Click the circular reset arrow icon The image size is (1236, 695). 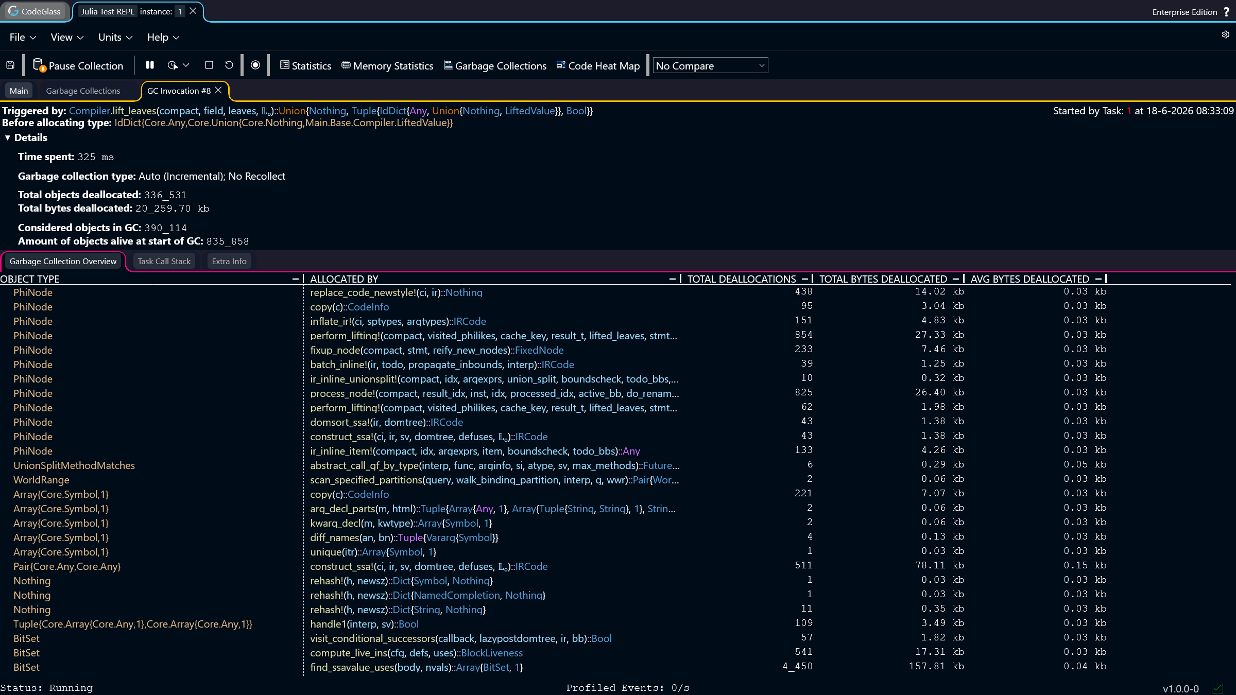click(x=229, y=65)
